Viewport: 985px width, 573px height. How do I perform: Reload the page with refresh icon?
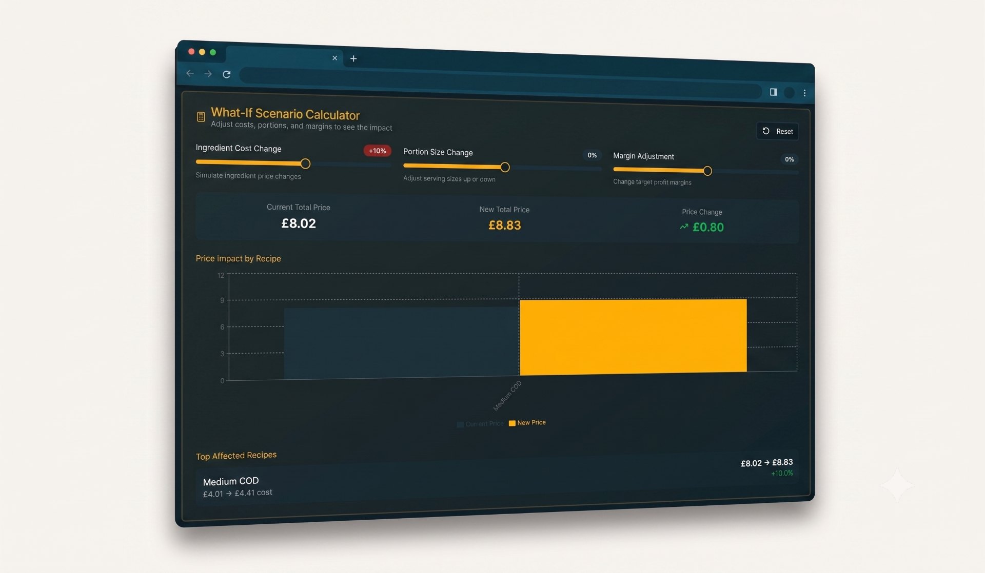point(227,74)
